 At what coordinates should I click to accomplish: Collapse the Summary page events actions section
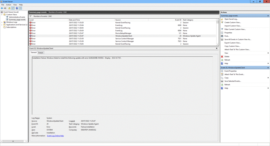[x=268, y=16]
